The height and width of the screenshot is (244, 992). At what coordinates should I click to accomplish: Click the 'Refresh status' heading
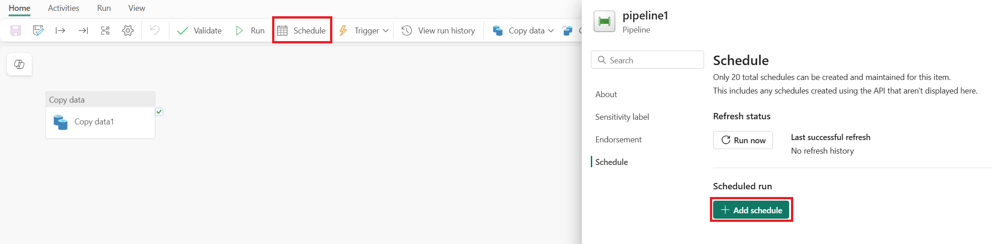[742, 116]
